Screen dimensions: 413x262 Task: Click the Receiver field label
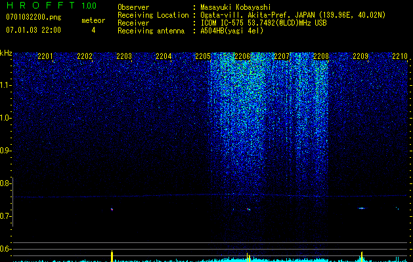coord(133,23)
